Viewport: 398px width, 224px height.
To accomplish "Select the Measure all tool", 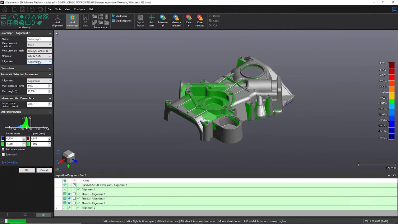I will click(x=163, y=20).
